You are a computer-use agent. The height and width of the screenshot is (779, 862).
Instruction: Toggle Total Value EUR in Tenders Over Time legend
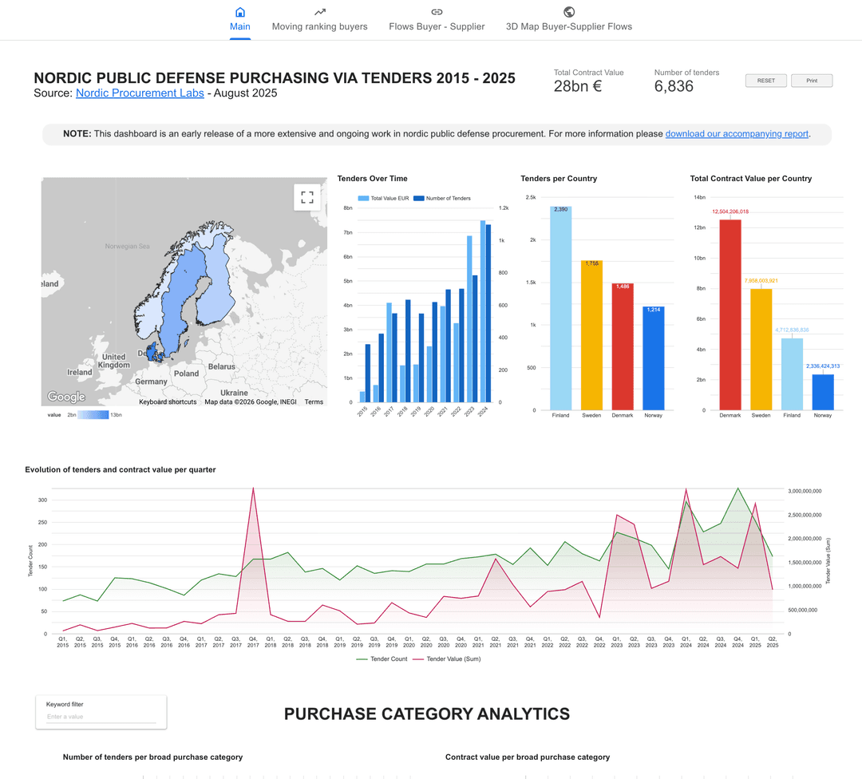click(x=381, y=196)
